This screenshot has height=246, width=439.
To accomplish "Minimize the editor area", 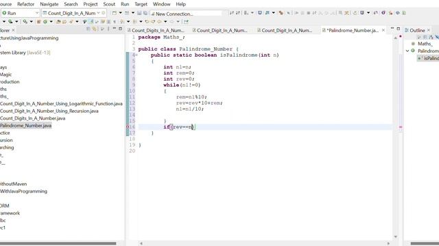I will [x=392, y=29].
